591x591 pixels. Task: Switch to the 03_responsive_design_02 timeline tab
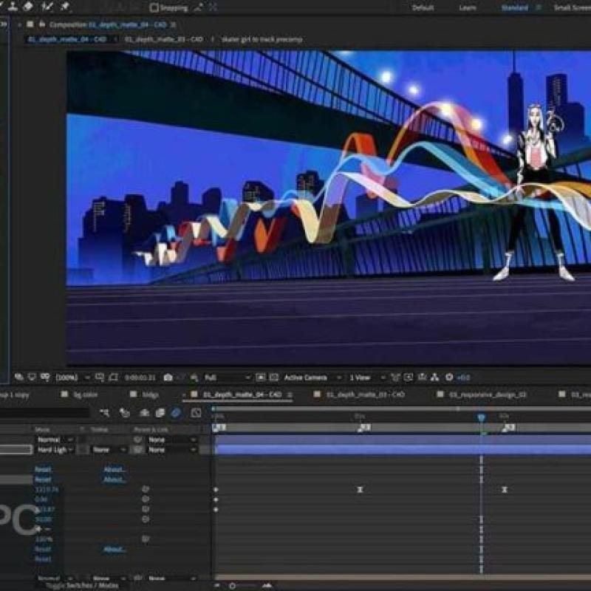click(x=488, y=394)
